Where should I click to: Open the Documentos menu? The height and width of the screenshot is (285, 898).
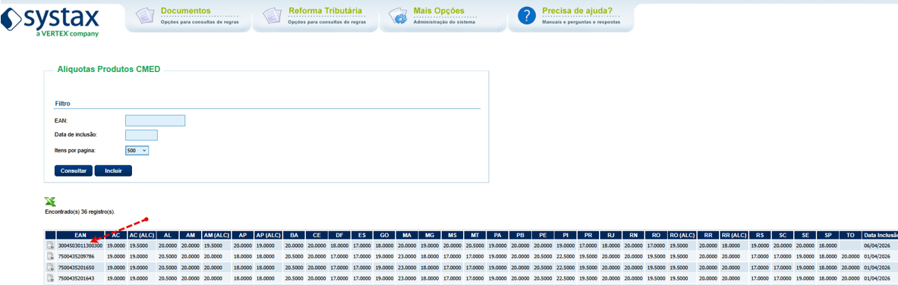pyautogui.click(x=185, y=11)
